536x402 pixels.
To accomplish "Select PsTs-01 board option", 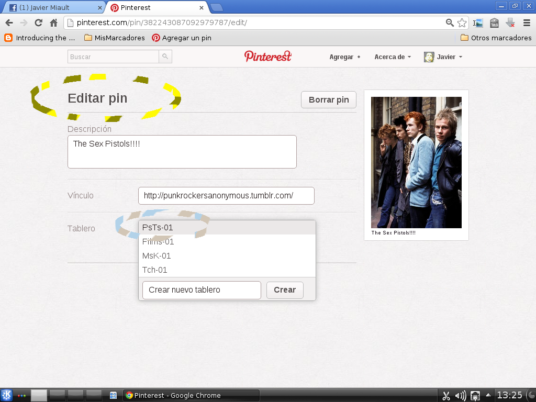I will (x=227, y=228).
